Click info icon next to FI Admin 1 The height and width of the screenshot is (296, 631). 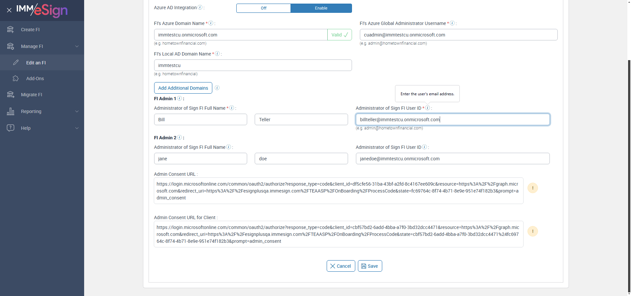(179, 98)
